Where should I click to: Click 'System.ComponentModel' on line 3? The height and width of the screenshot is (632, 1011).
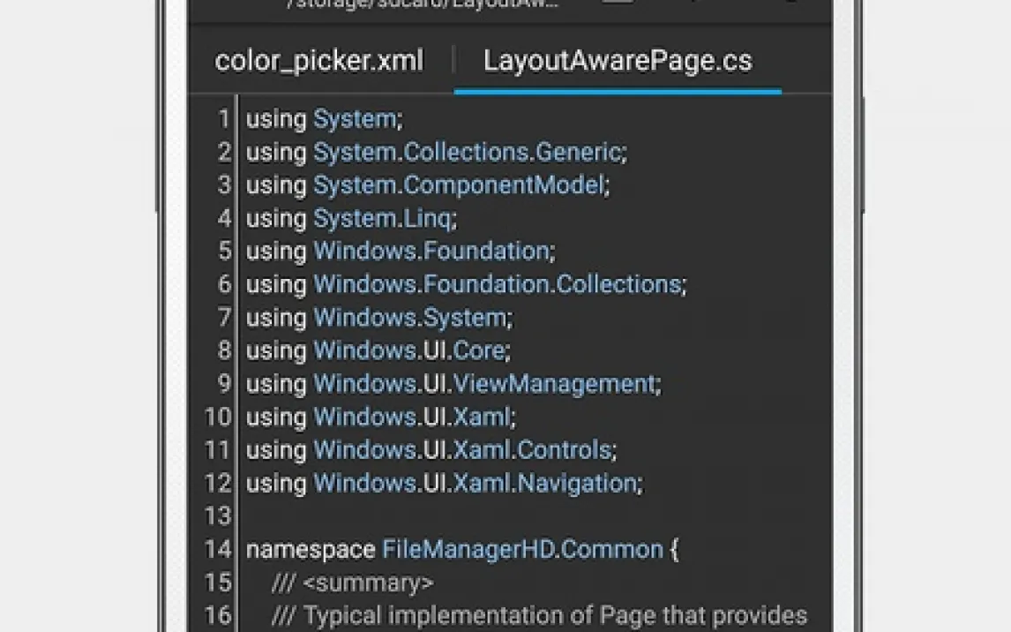coord(459,185)
